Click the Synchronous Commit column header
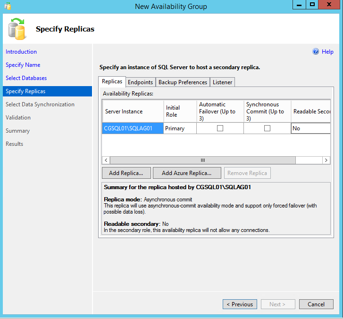 (x=268, y=112)
